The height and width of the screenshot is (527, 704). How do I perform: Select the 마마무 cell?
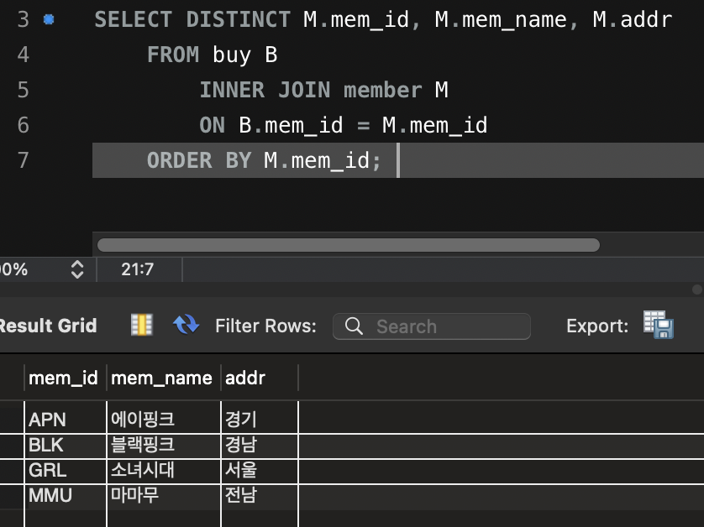164,496
